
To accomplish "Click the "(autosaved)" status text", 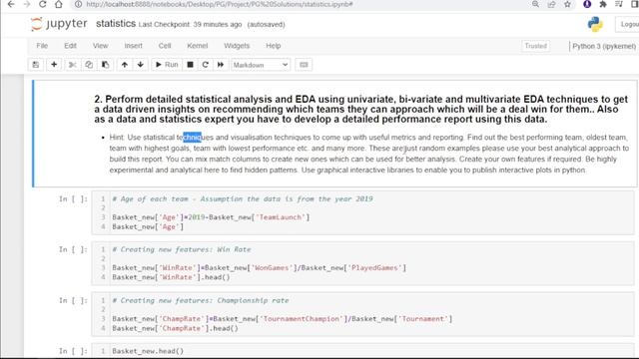I will pos(267,24).
